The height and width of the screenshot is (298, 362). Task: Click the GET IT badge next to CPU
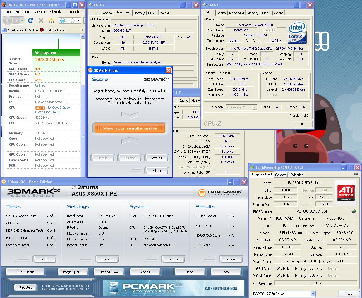point(40,108)
